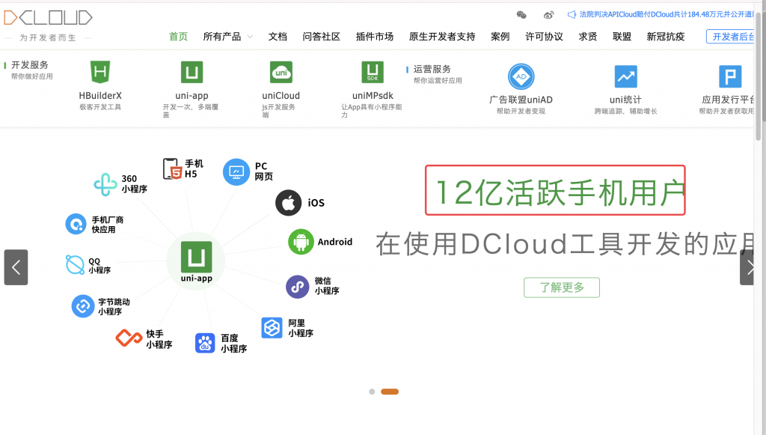Click the QQ小程序 icon

tap(76, 264)
